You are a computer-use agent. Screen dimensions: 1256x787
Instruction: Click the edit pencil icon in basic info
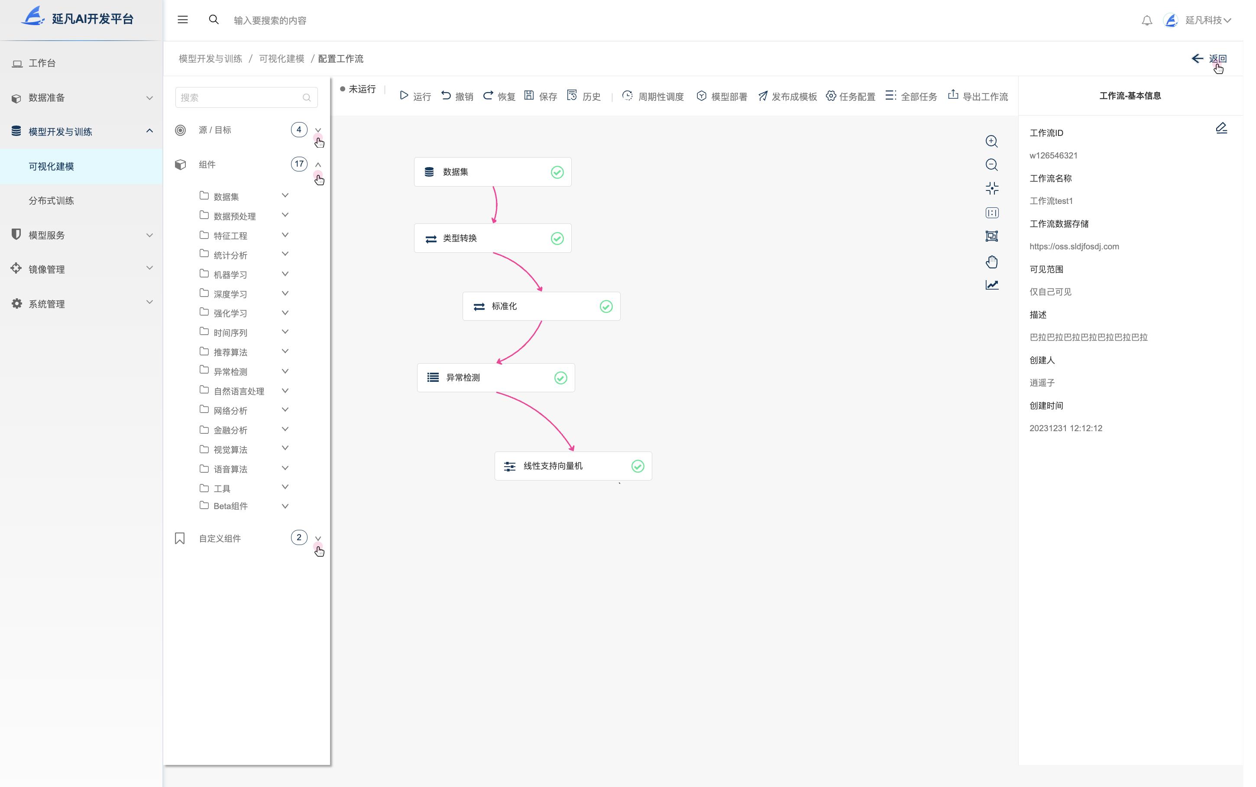[x=1221, y=128]
